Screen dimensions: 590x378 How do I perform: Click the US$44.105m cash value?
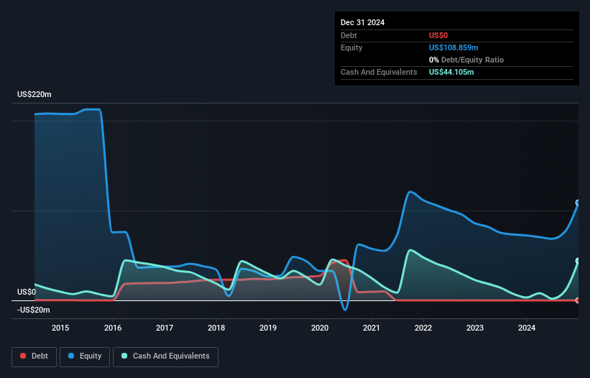click(451, 72)
